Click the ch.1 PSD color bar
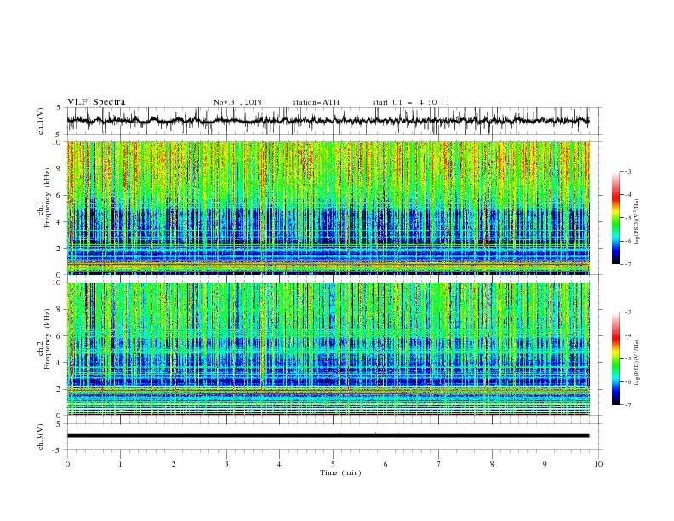 615,218
